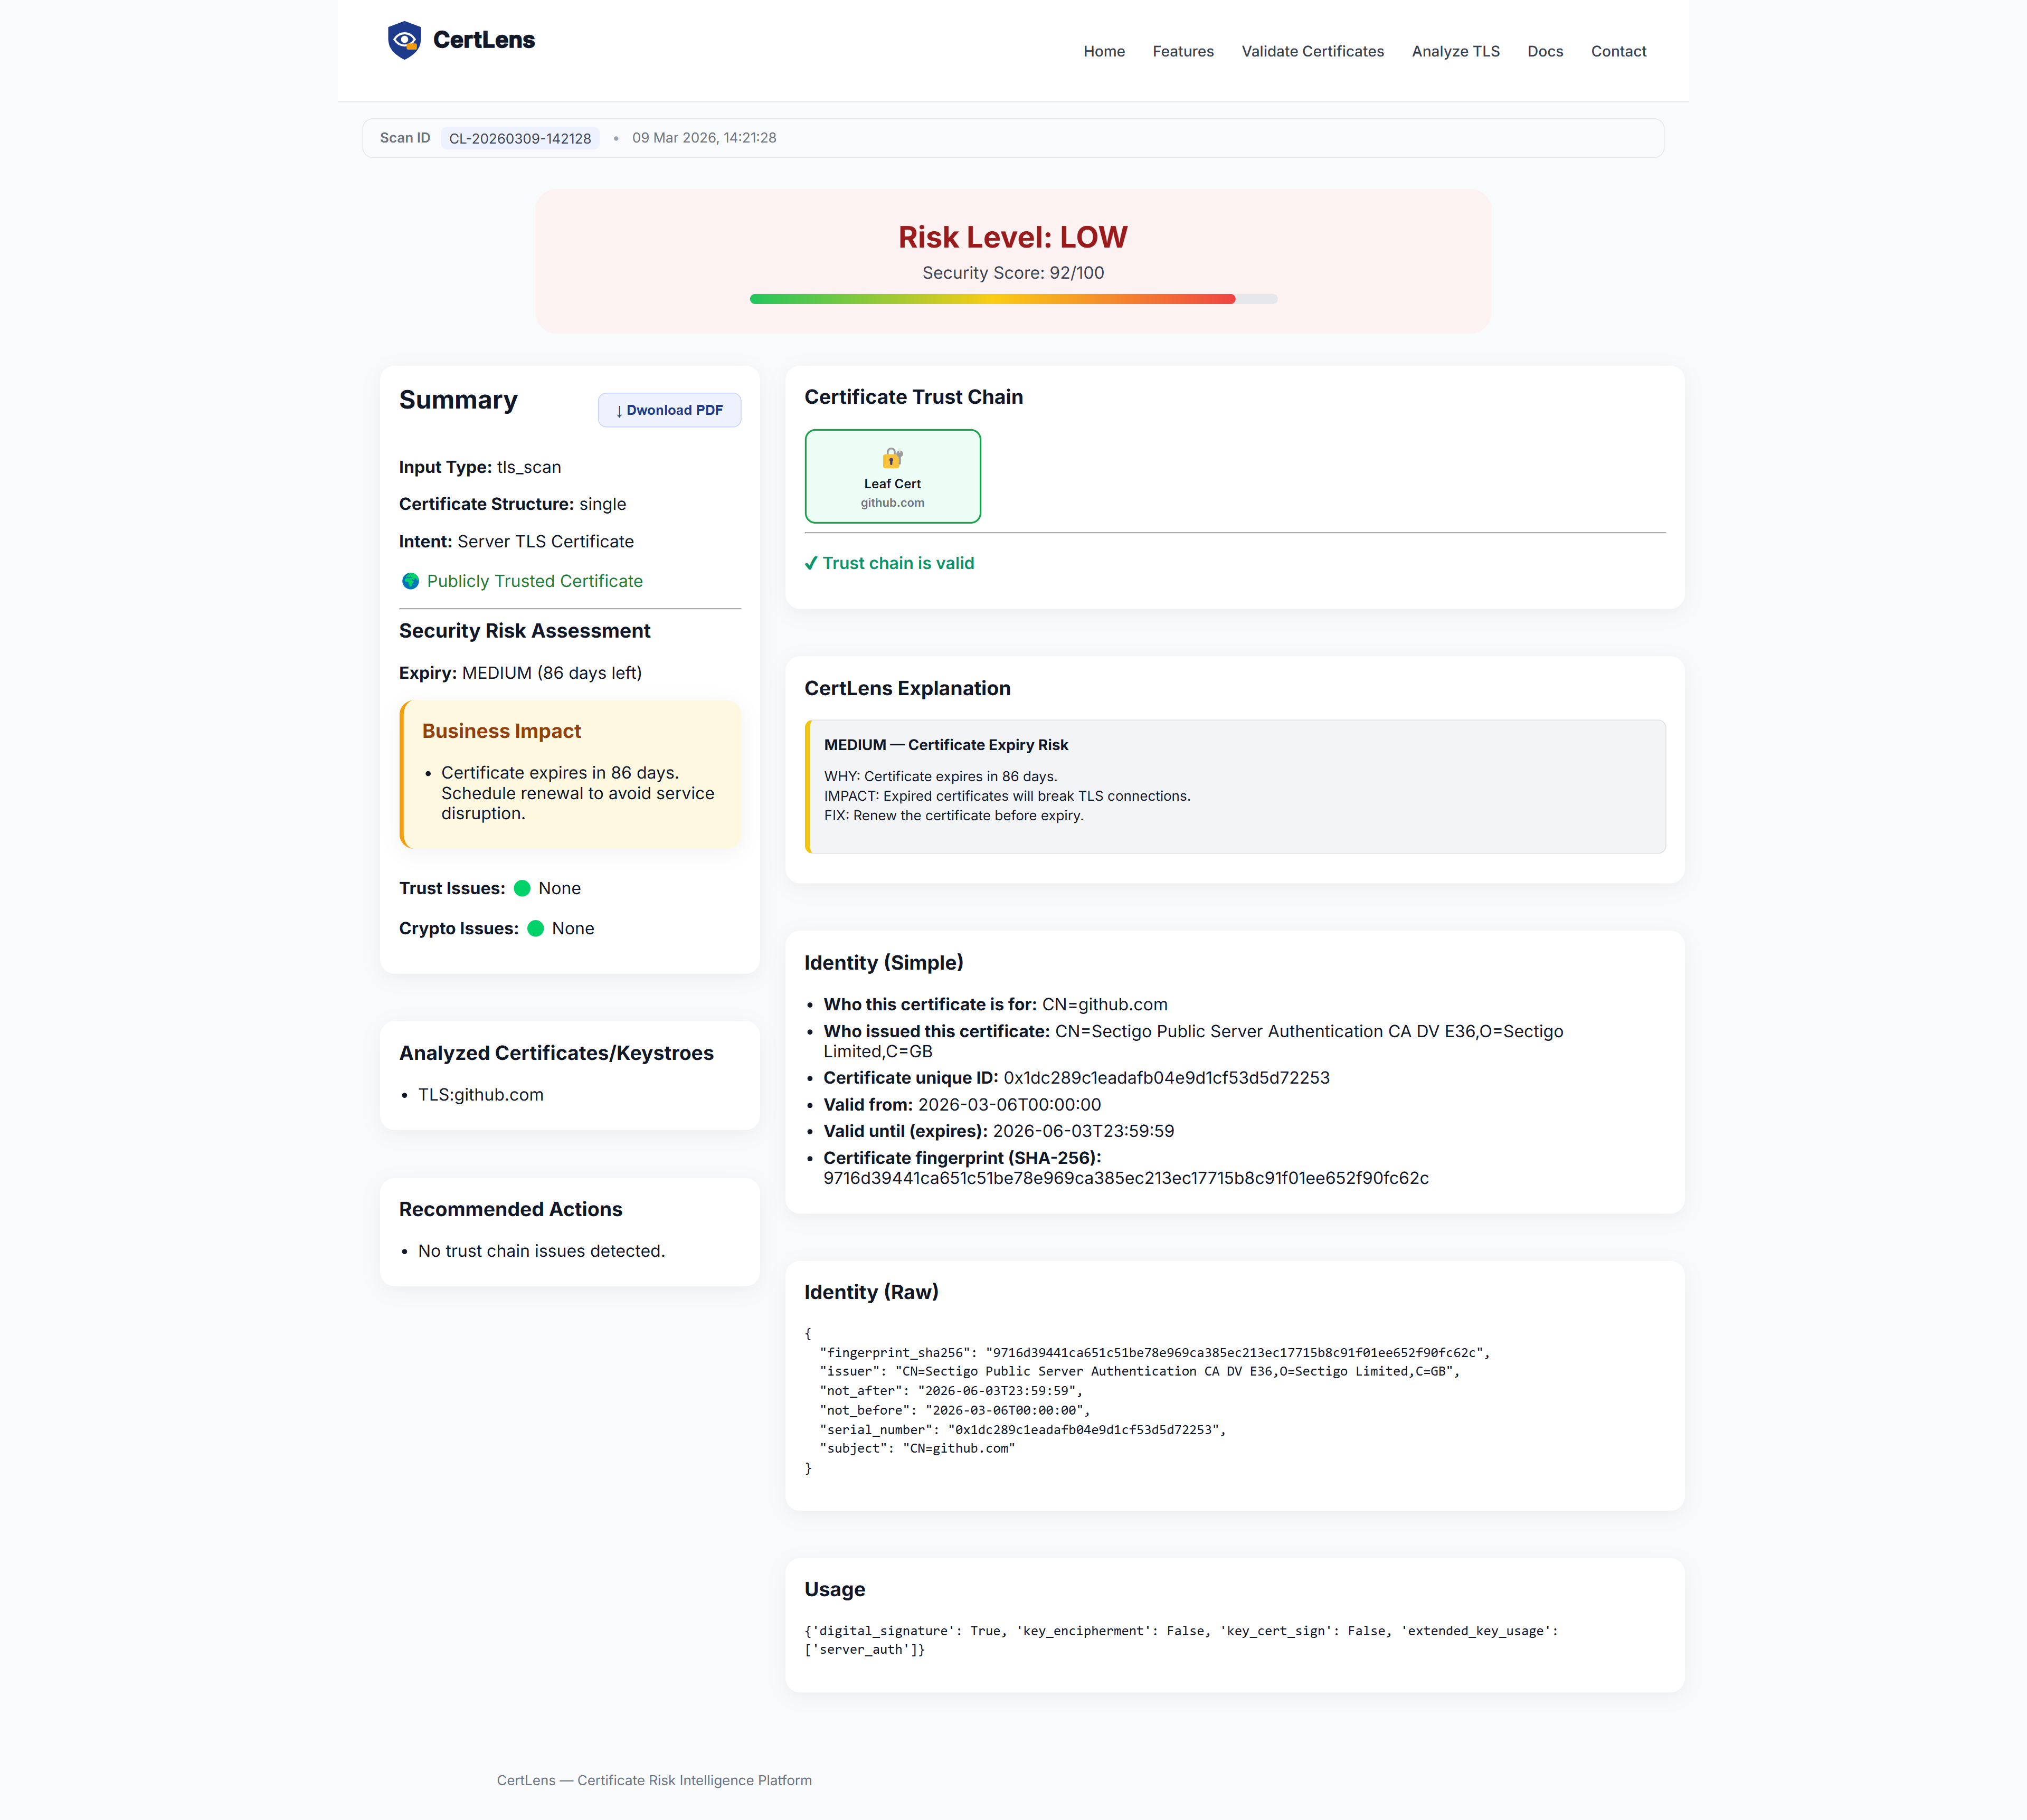Go to the Features page
The image size is (2027, 1820).
tap(1182, 51)
